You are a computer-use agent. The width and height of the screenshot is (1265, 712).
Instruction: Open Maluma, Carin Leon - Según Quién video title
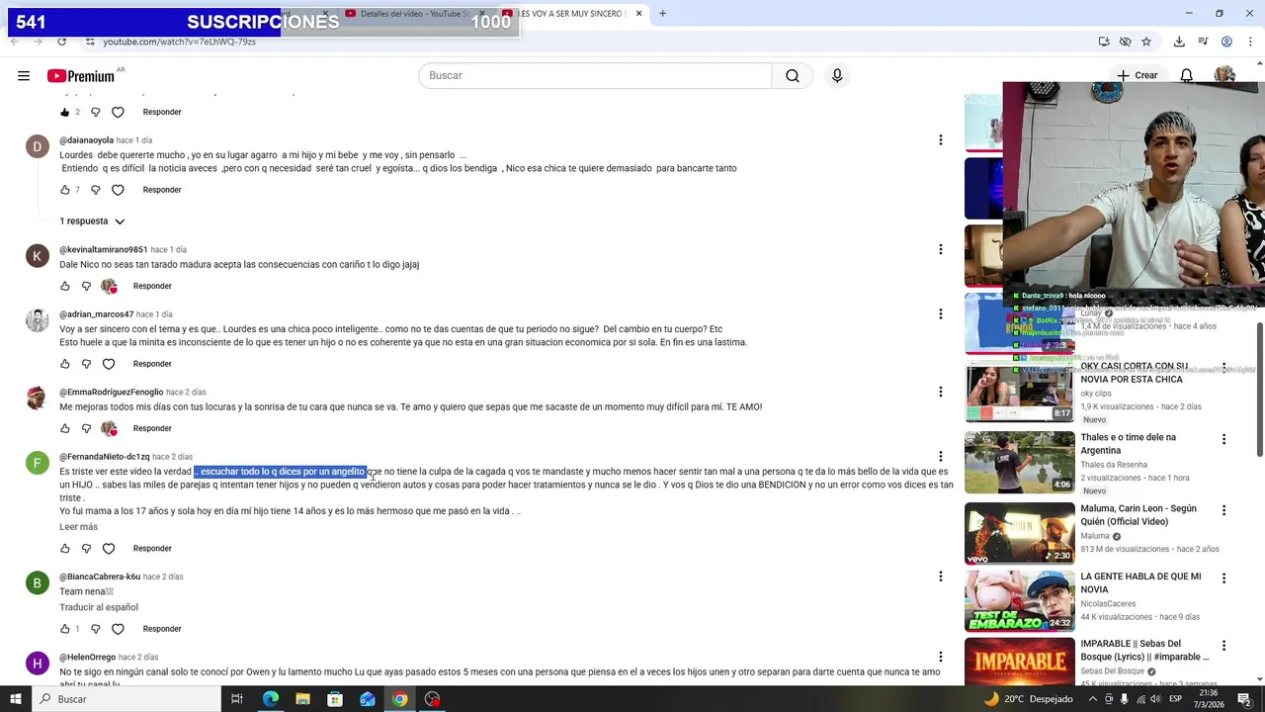pyautogui.click(x=1138, y=515)
